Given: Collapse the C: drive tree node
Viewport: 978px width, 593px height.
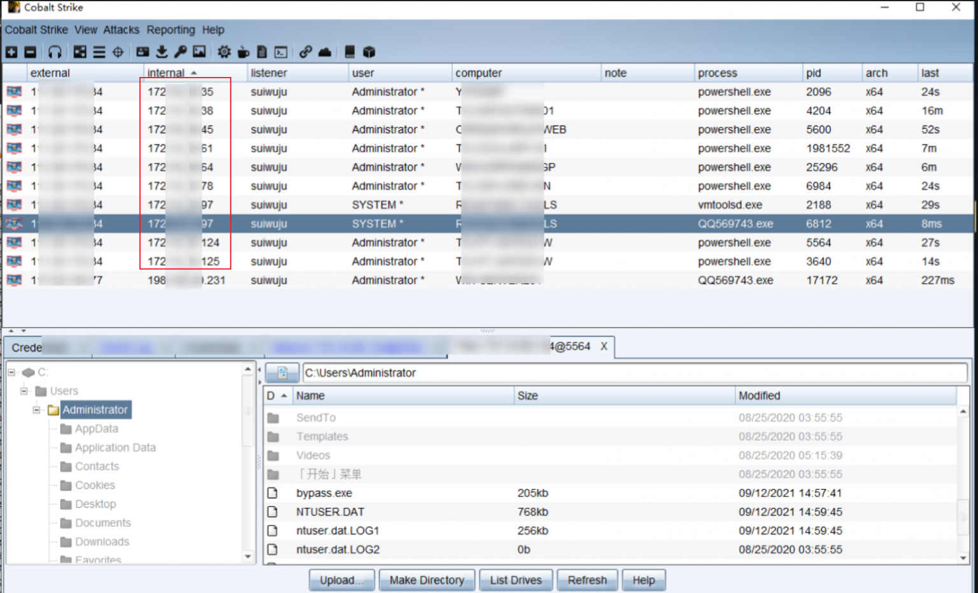Looking at the screenshot, I should (12, 372).
